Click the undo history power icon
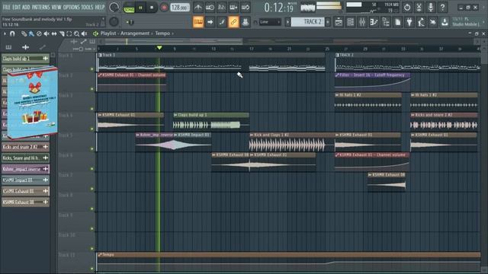This screenshot has height=274, width=488. point(407,8)
